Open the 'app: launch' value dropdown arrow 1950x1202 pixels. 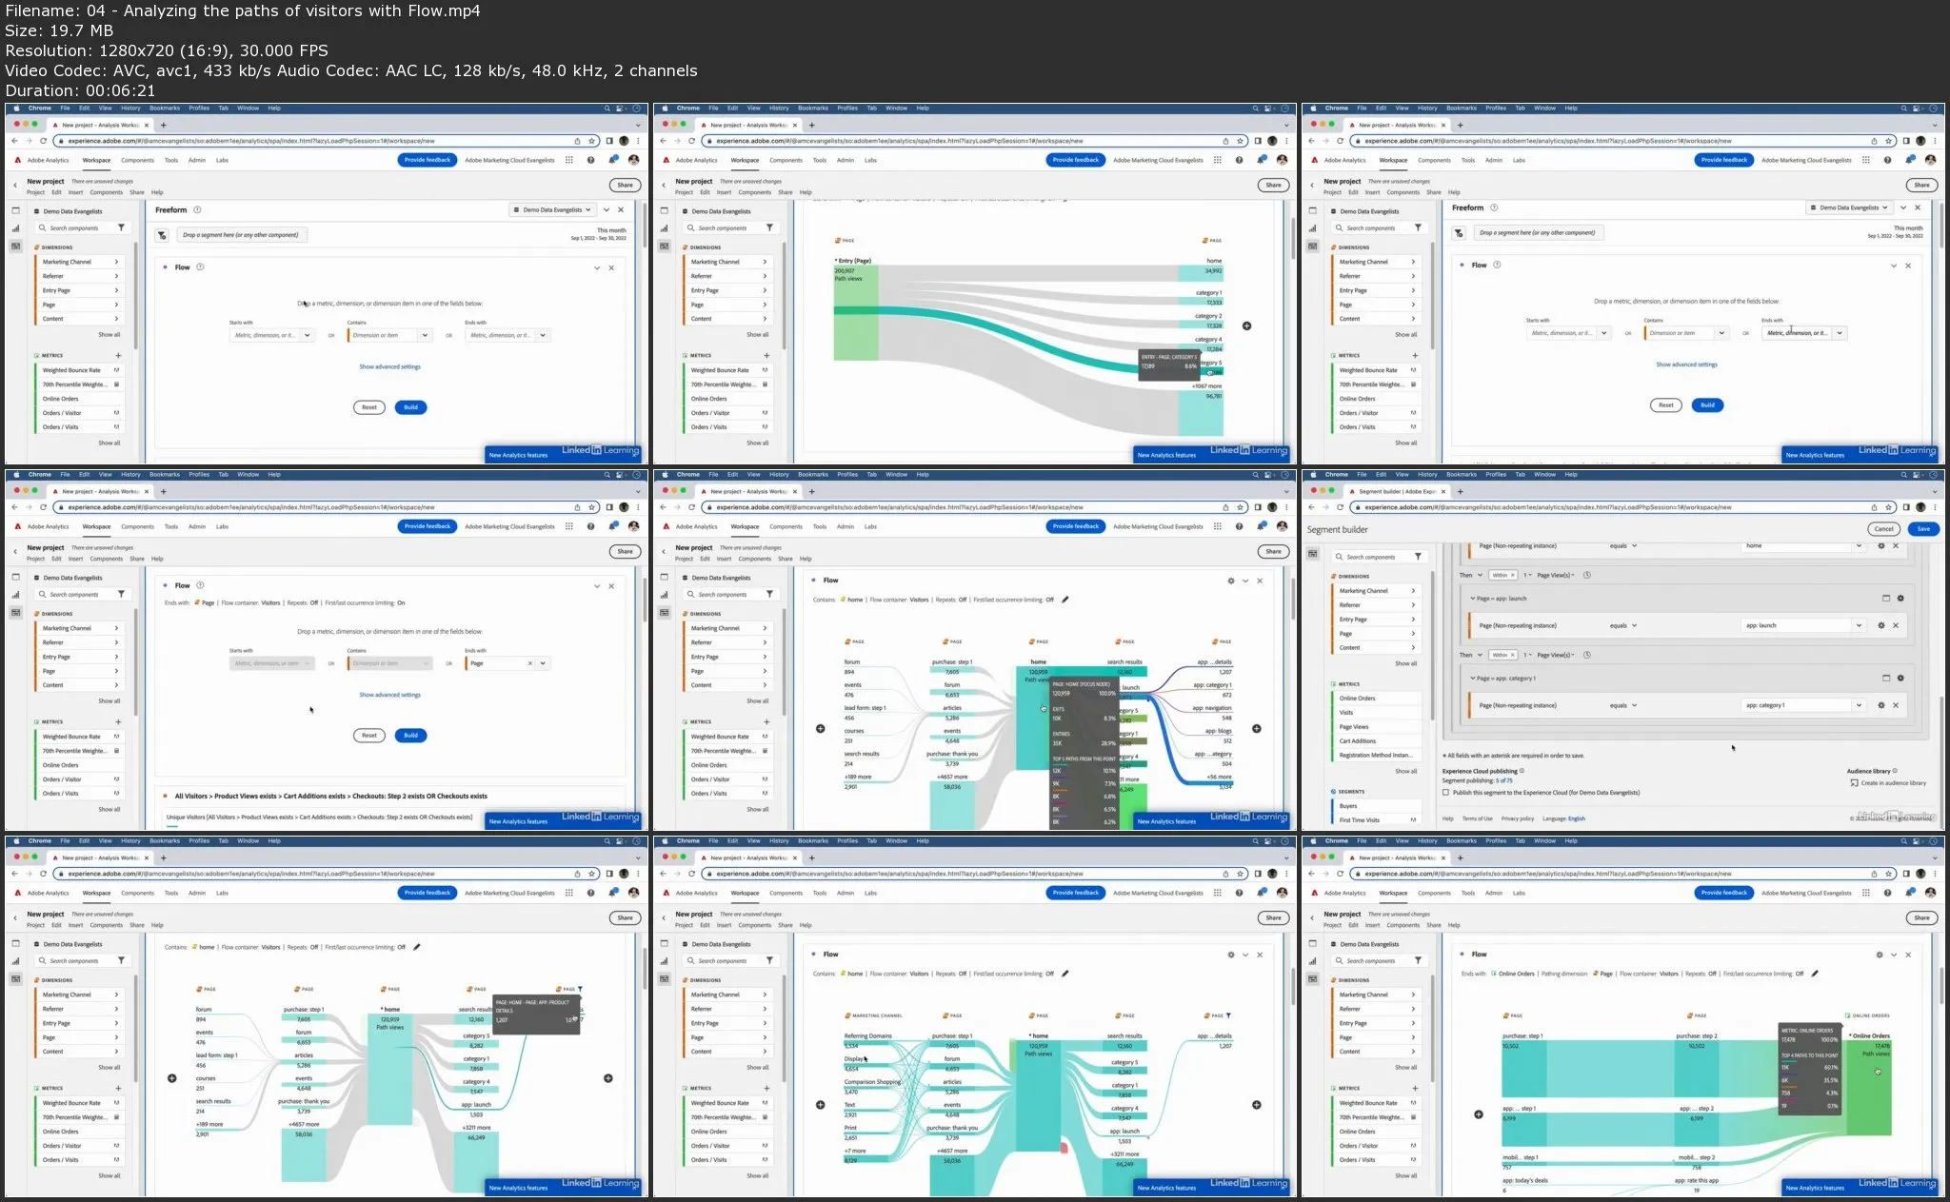[1858, 625]
